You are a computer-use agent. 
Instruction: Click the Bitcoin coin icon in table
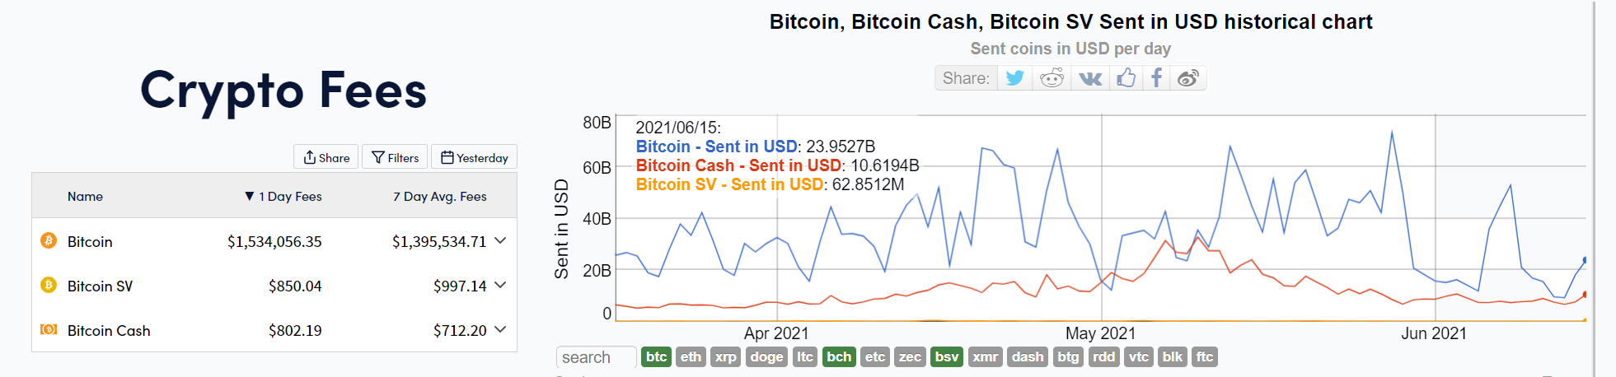pyautogui.click(x=49, y=240)
